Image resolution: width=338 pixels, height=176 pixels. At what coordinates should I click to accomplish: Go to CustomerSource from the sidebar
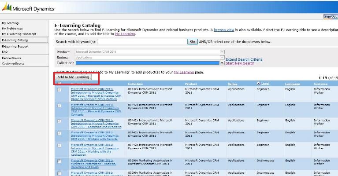(x=13, y=63)
